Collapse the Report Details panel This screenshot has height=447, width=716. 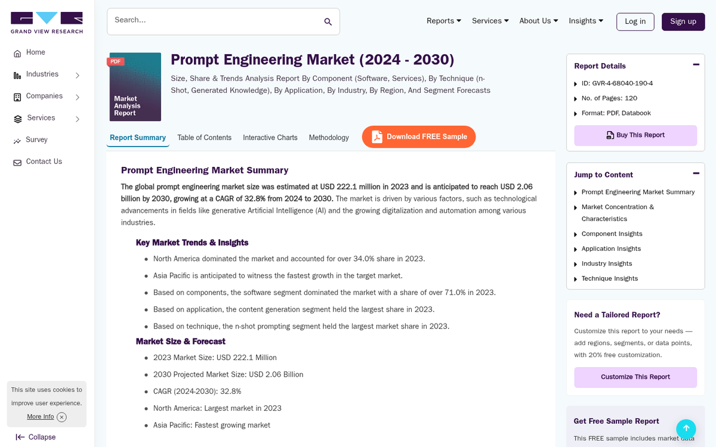point(696,64)
